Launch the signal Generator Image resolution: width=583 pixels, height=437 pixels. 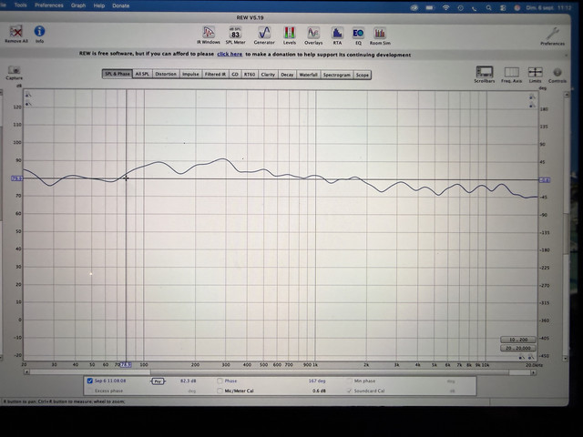click(264, 33)
